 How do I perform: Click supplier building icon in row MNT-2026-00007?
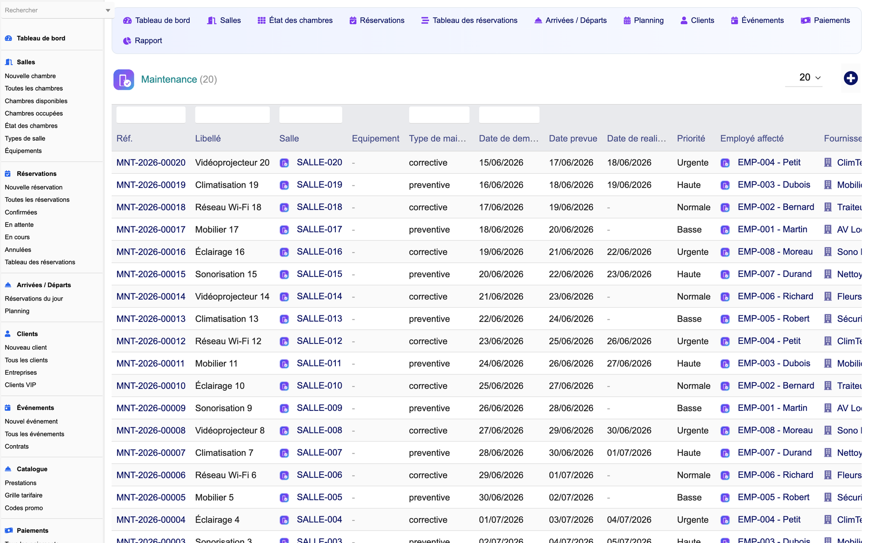[828, 452]
